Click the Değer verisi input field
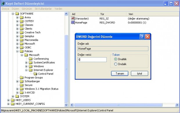 point(92,60)
